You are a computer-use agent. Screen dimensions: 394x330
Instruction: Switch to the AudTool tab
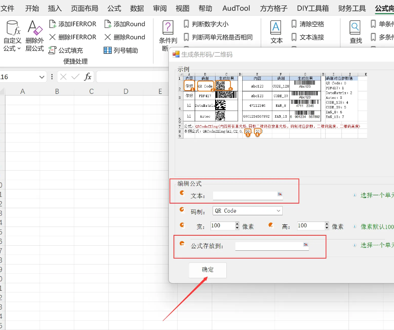236,8
